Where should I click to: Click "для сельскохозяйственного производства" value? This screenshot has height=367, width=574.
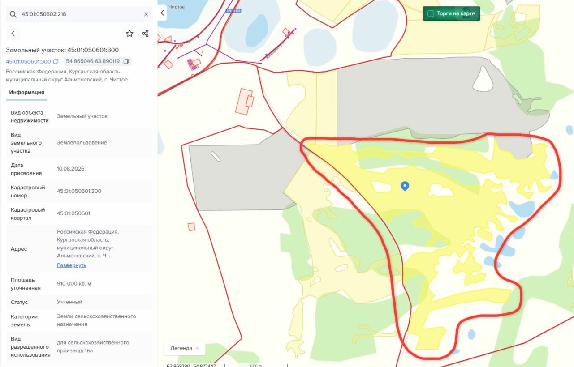pos(93,346)
